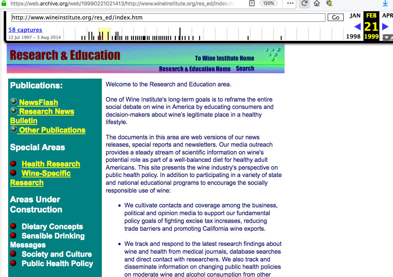
Task: Click the yellow highlighted year on captures sparkline
Action: (x=104, y=34)
